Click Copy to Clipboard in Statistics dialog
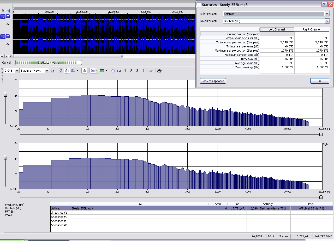Viewport: 334px width, 241px height. click(213, 81)
